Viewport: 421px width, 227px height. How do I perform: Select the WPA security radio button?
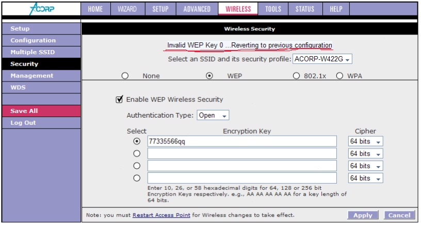339,76
